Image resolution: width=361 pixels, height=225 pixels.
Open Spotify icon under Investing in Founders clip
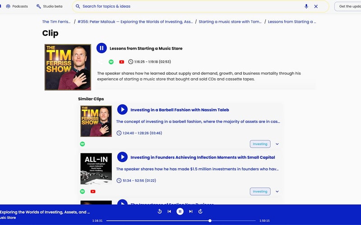pos(83,192)
